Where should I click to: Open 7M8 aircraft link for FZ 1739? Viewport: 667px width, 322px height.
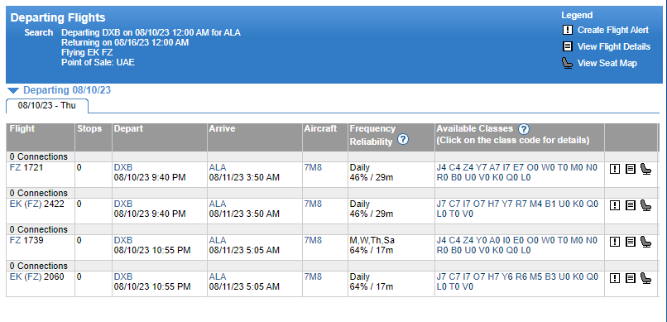313,240
